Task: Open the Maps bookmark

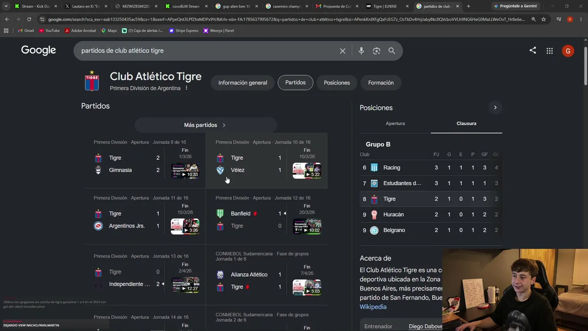Action: coord(109,30)
